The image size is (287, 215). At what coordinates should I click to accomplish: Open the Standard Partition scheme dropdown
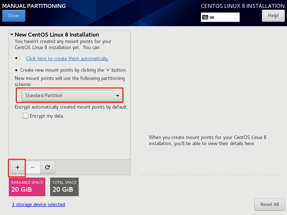pos(72,96)
